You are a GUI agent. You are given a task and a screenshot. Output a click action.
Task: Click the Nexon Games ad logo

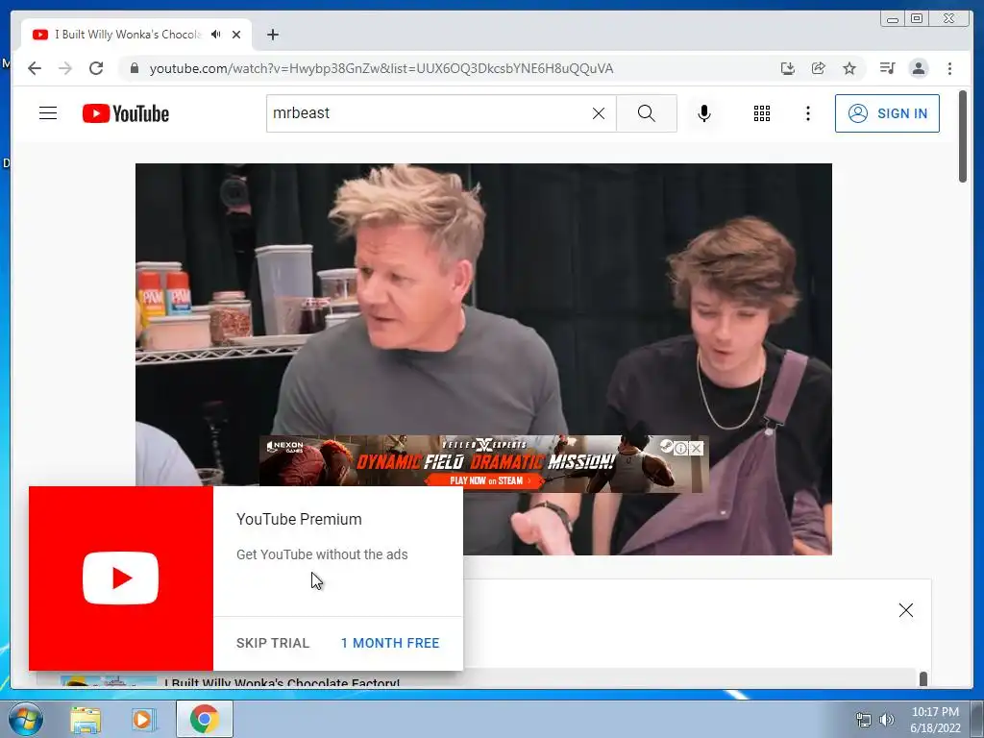click(285, 447)
